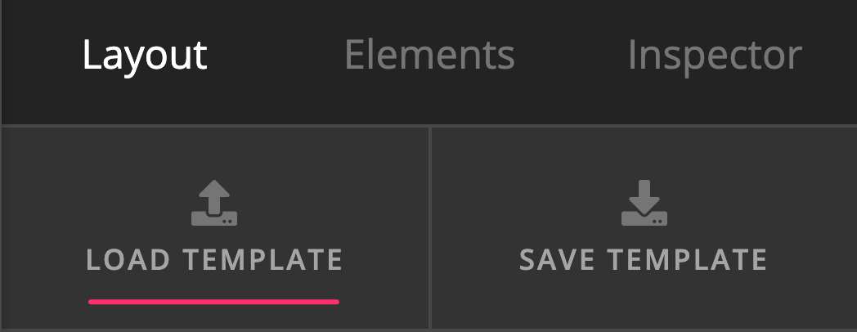The width and height of the screenshot is (857, 332).
Task: Return to the highlighted Layout tab
Action: 145,56
